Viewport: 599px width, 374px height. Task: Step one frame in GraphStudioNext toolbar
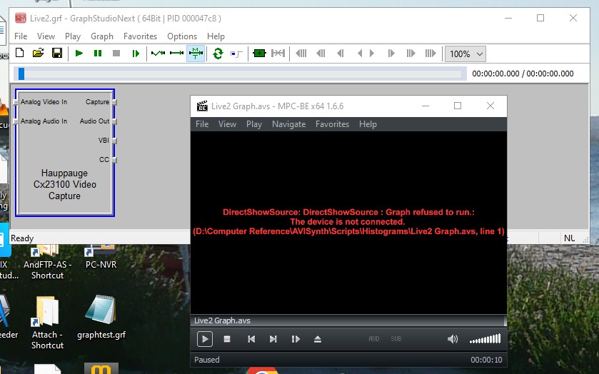pos(136,53)
